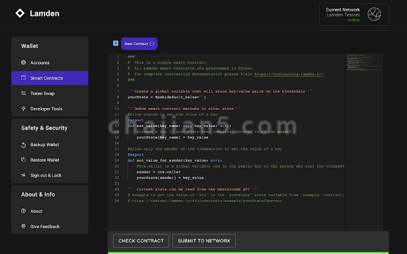Follow the contracting.lamden.io documentation link
Screen dimensions: 407x254
tap(289, 74)
